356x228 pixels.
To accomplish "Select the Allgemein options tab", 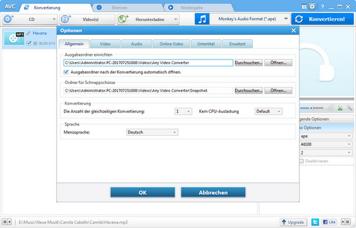I will [x=74, y=44].
